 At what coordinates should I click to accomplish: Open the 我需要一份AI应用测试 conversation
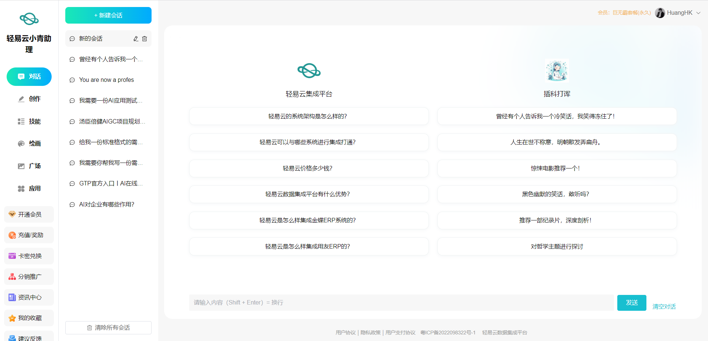108,101
